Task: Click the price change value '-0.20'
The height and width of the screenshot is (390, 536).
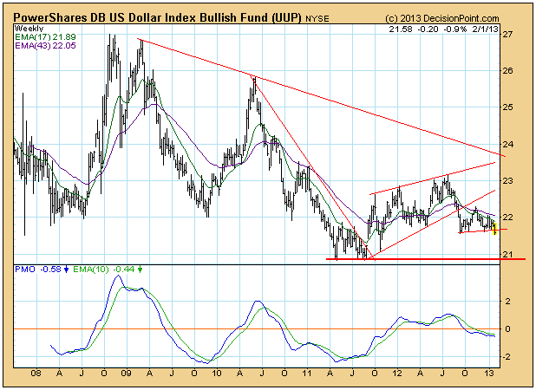Action: (x=428, y=29)
